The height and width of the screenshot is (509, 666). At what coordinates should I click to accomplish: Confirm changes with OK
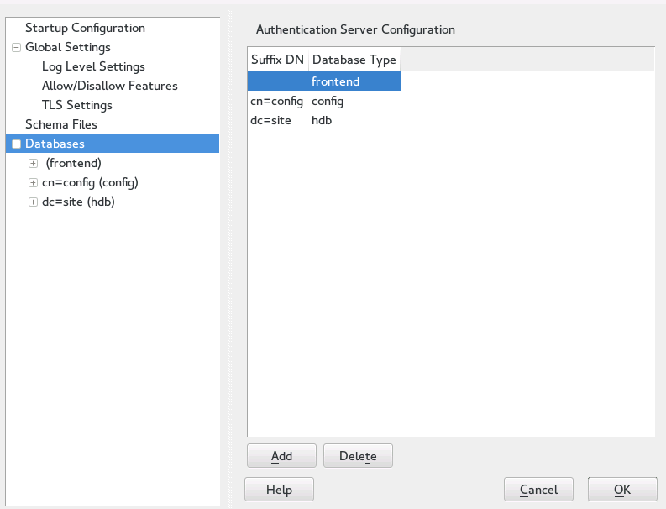click(x=622, y=490)
